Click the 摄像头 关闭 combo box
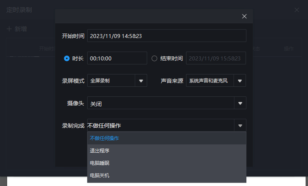The height and width of the screenshot is (186, 308). tap(167, 103)
